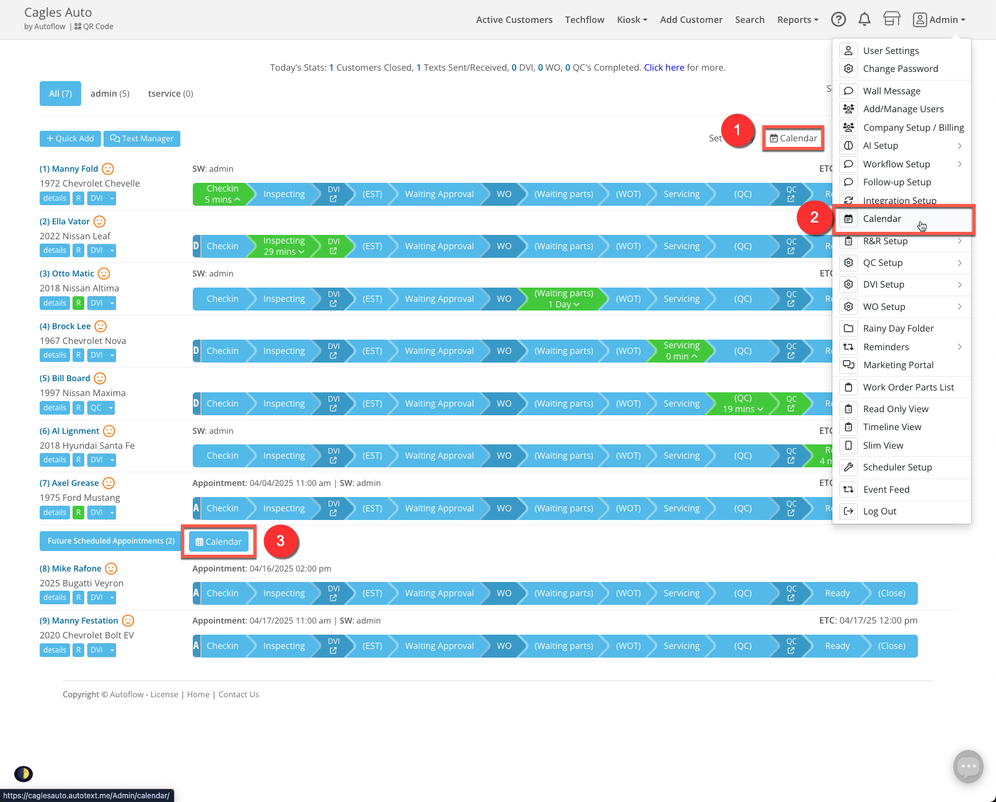Open the chat bubble widget
Viewport: 996px width, 802px height.
coord(968,767)
